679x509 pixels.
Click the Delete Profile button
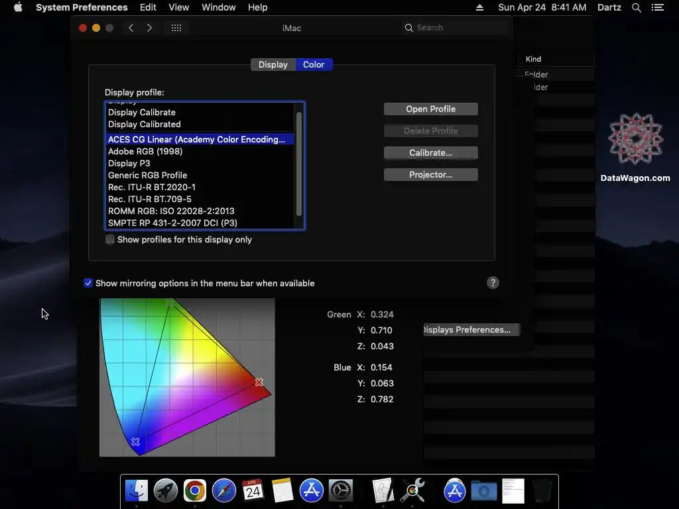[430, 131]
